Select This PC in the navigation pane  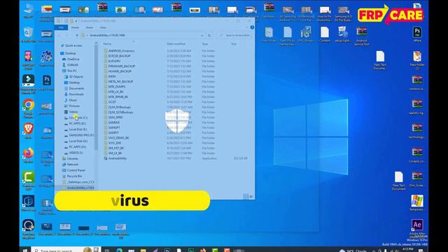pyautogui.click(x=72, y=71)
